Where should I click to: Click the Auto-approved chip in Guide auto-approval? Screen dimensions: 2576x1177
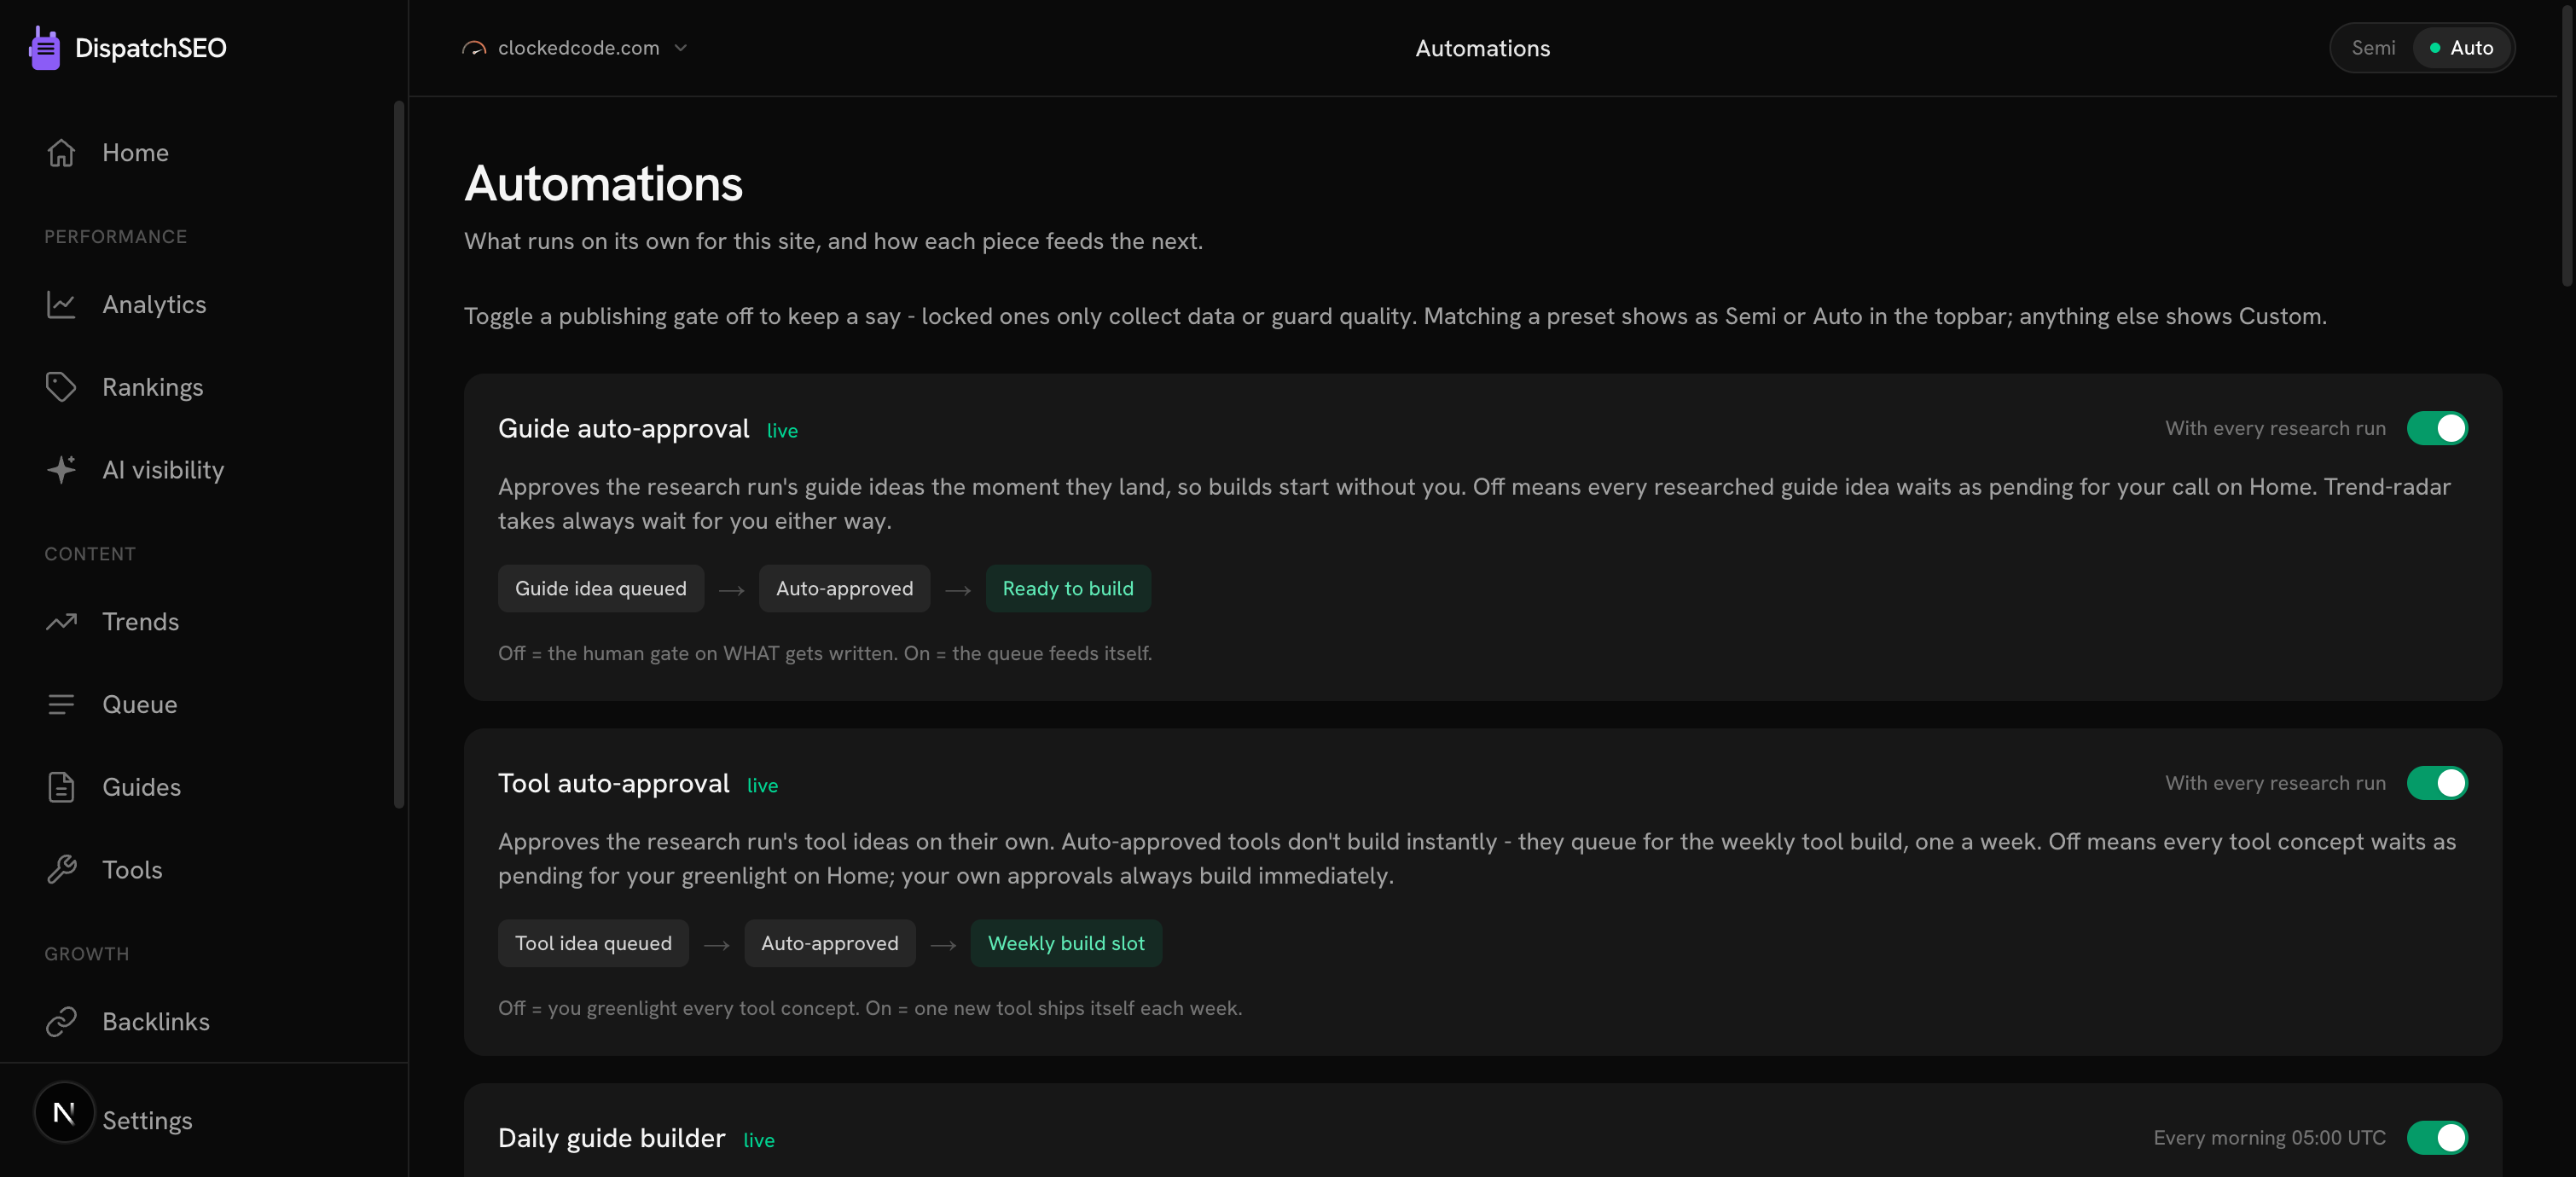coord(844,589)
